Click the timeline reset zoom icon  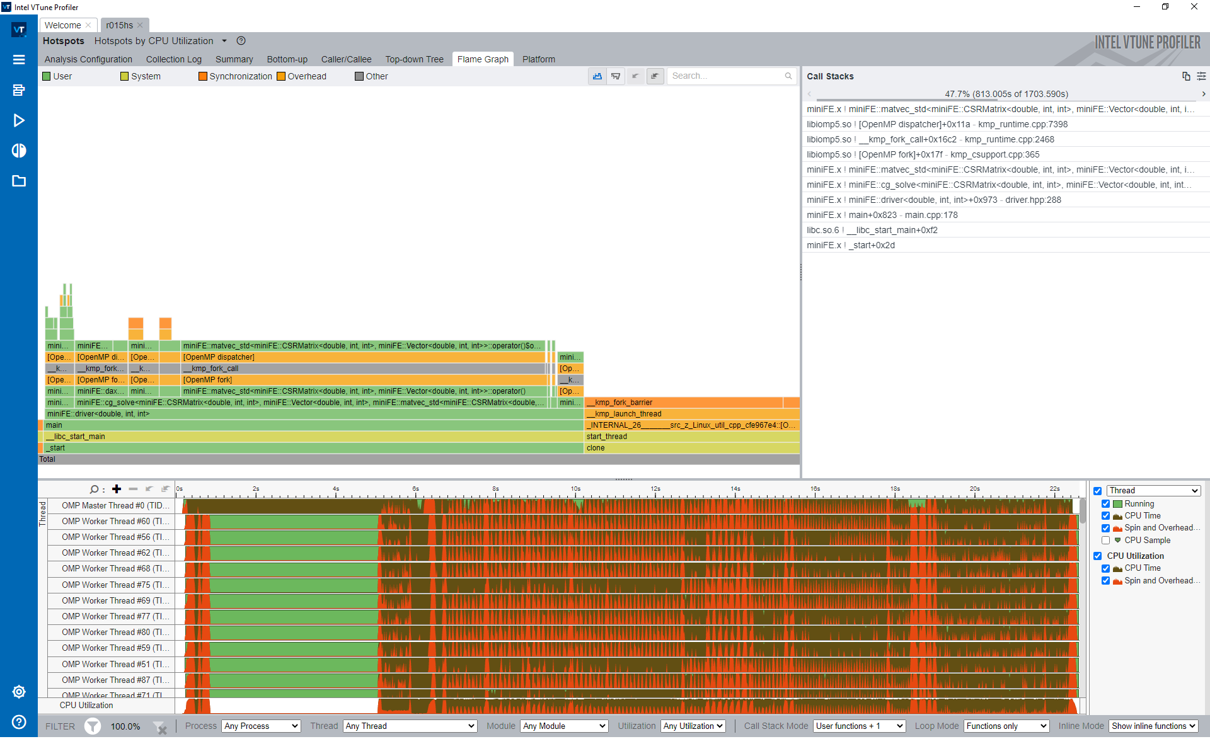[165, 489]
